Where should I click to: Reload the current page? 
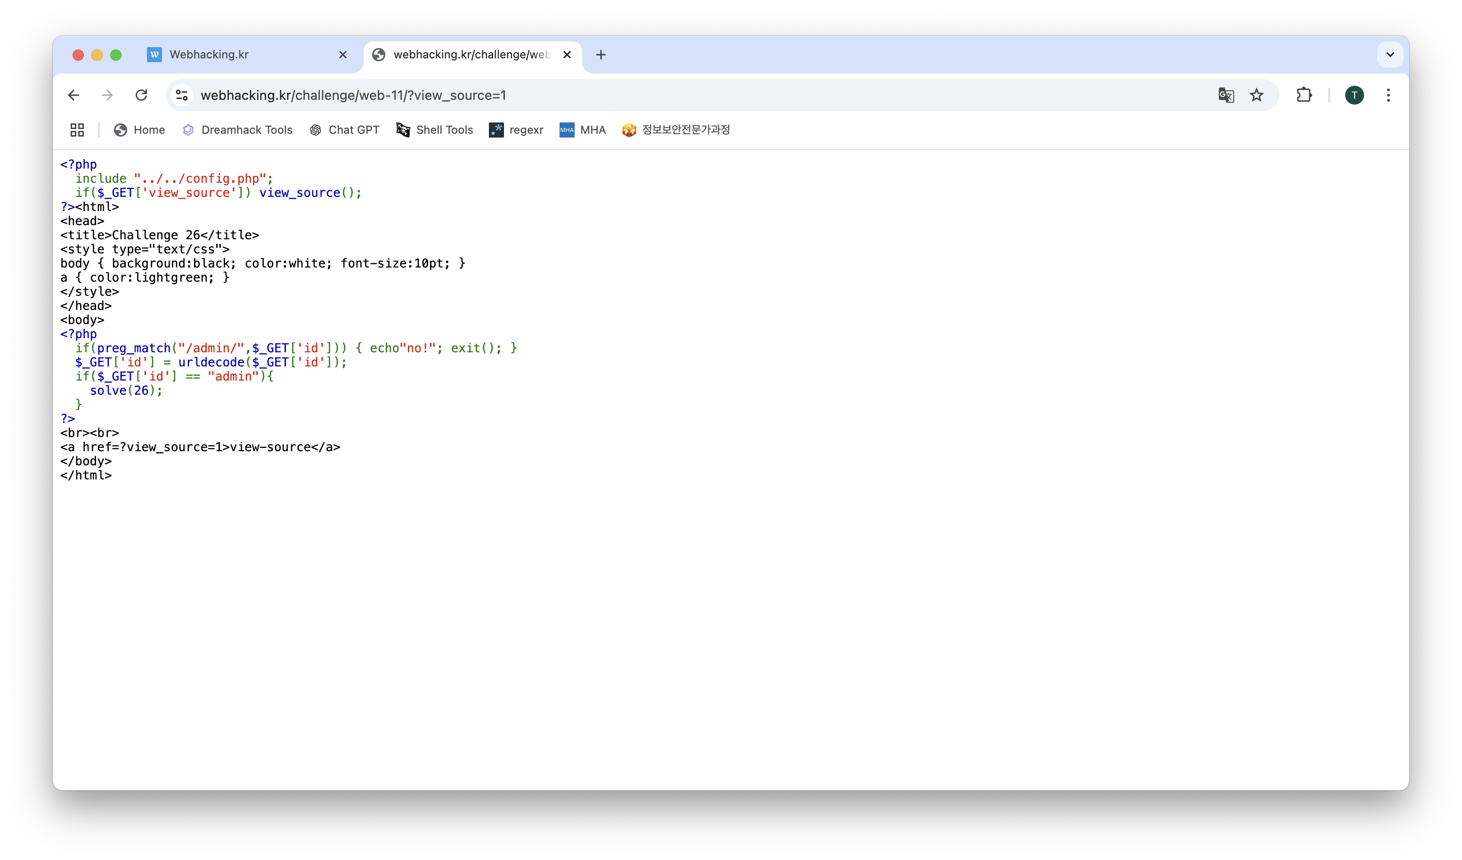141,95
